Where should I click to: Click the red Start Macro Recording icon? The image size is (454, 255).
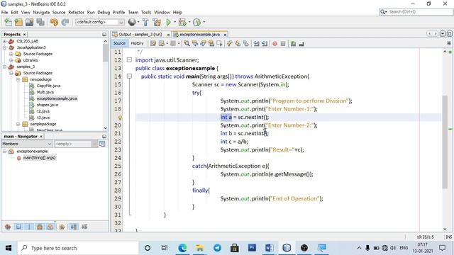point(275,44)
